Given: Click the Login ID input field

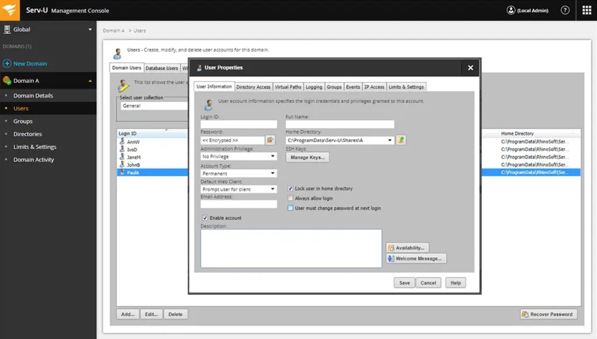Looking at the screenshot, I should pyautogui.click(x=239, y=124).
